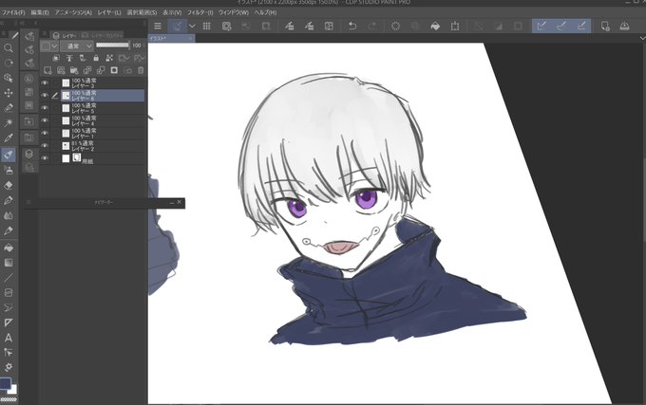Select the straight line Figure tool
646x405 pixels.
click(9, 278)
